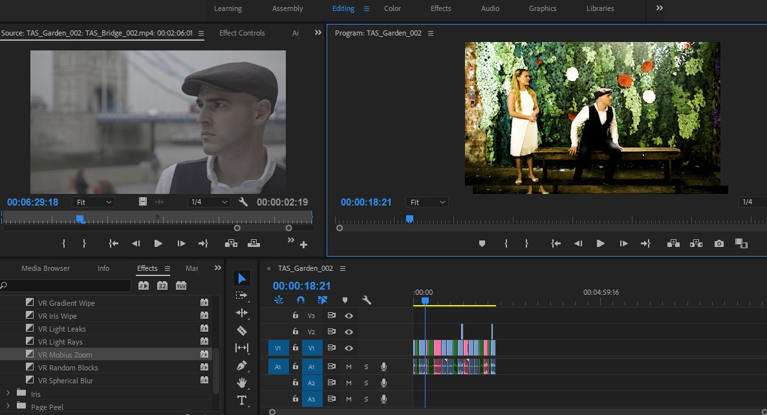The height and width of the screenshot is (415, 767).
Task: Switch to Media Browser tab
Action: (x=45, y=268)
